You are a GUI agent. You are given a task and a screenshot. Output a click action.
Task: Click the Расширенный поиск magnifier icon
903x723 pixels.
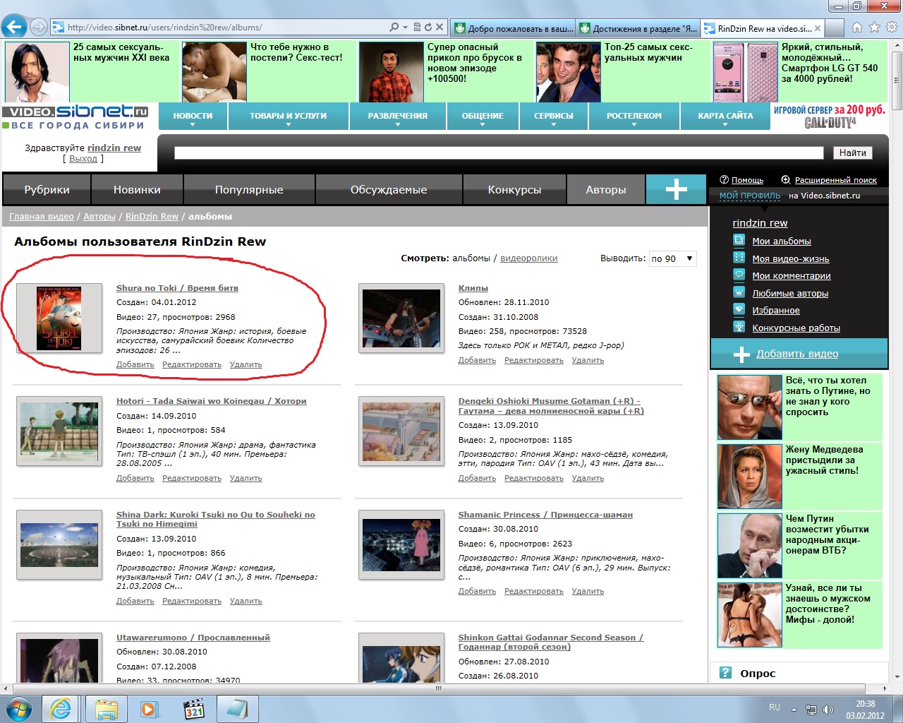[786, 180]
